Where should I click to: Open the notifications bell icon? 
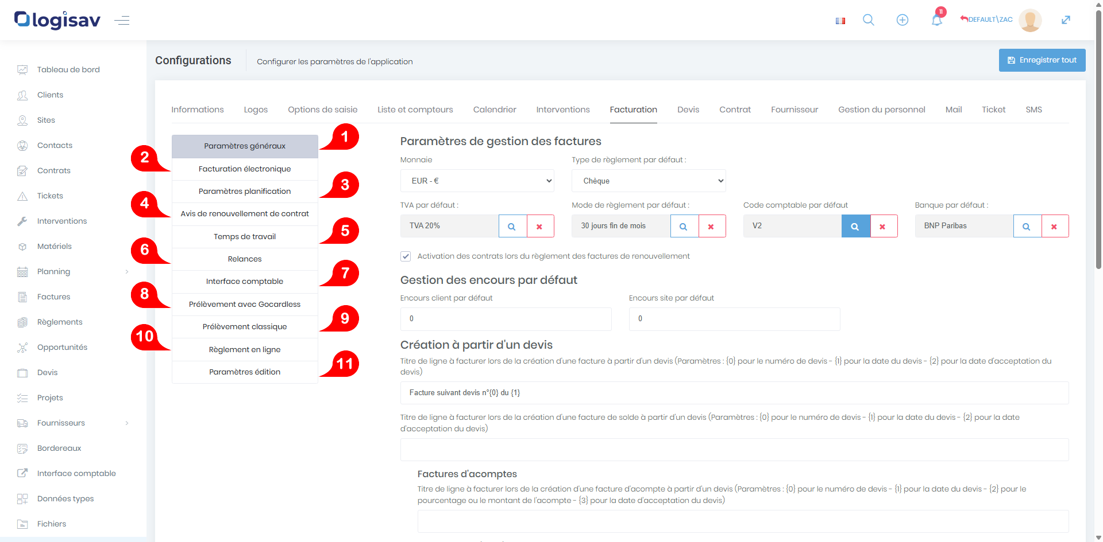pos(936,20)
